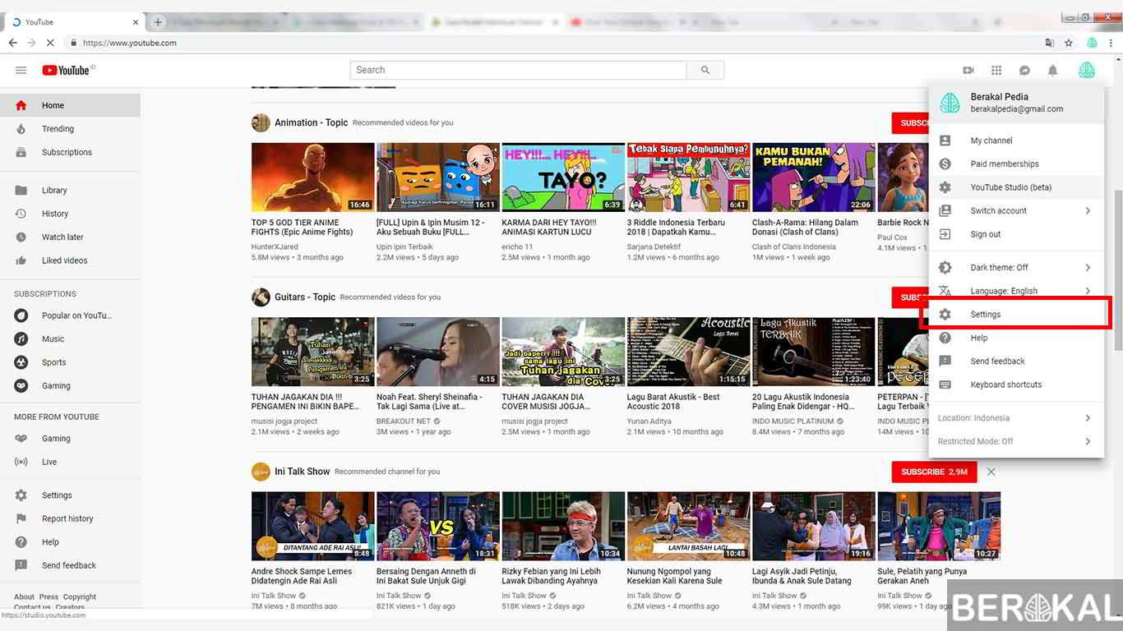Open Popular on YouTube subscription
Screen dimensions: 1123x631
(70, 315)
